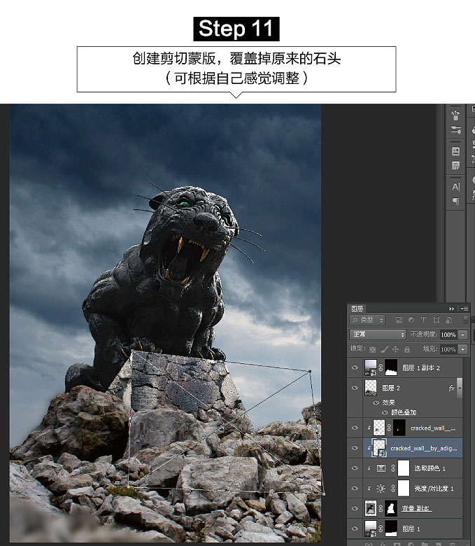Open the Paragraph panel icon
Viewport: 475px width, 546px height.
tap(455, 202)
